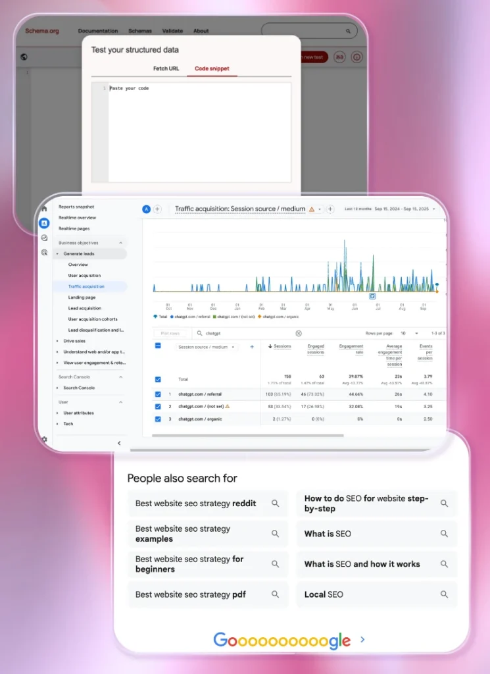Add a secondary dimension with blue plus
The image size is (490, 674).
point(252,346)
